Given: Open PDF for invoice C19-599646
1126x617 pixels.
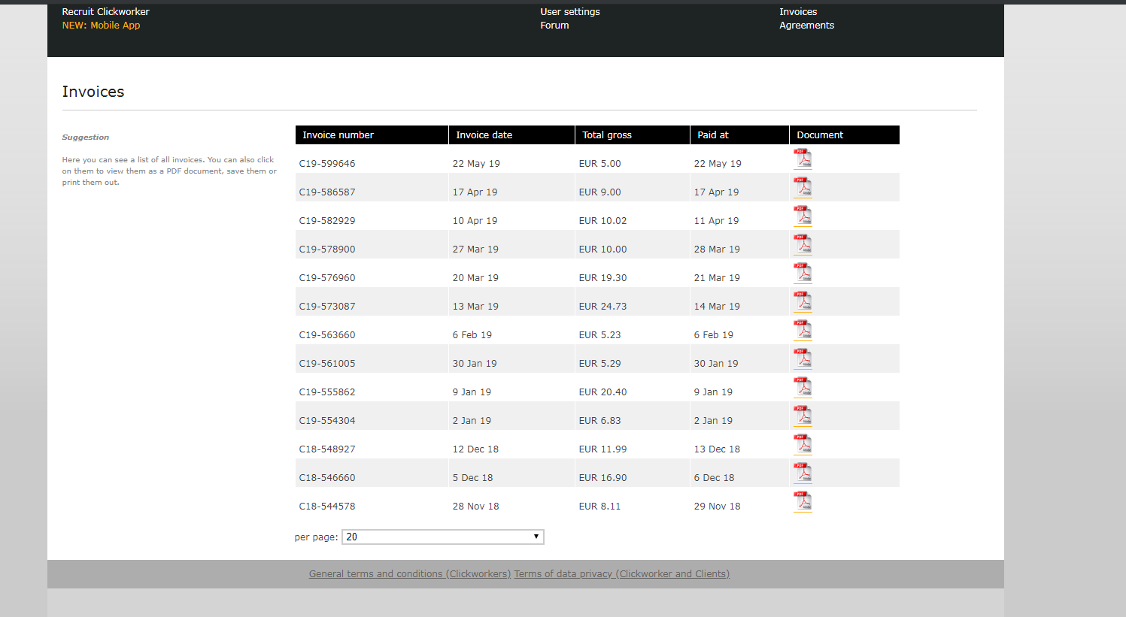Looking at the screenshot, I should [803, 159].
